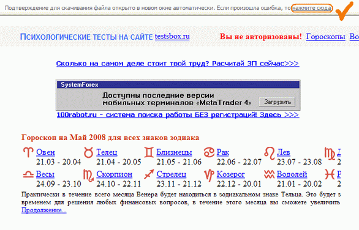Click the Gemini (Близнецы) zodiac symbol
This screenshot has width=359, height=230.
click(x=149, y=152)
